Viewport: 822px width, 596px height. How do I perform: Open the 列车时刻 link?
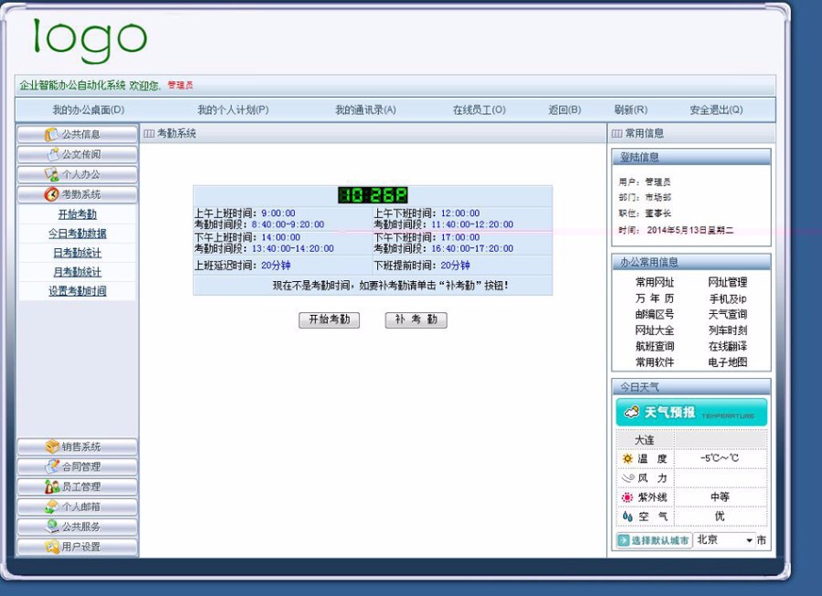(x=728, y=330)
